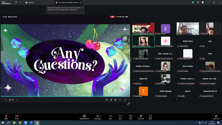Image resolution: width=222 pixels, height=125 pixels.
Task: Click the Keira Gadiza tile
Action: [x=188, y=66]
